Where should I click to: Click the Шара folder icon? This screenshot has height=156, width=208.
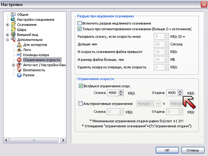pos(13,30)
